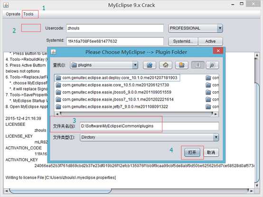
Task: Click log scroll up arrow
Action: click(257, 55)
